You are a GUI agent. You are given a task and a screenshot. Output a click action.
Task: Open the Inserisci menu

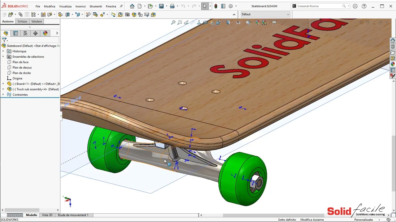[x=80, y=6]
